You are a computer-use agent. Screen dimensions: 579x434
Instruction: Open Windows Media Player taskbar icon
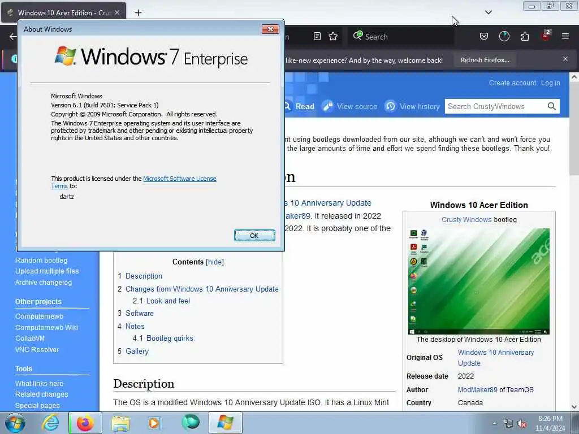tap(154, 423)
